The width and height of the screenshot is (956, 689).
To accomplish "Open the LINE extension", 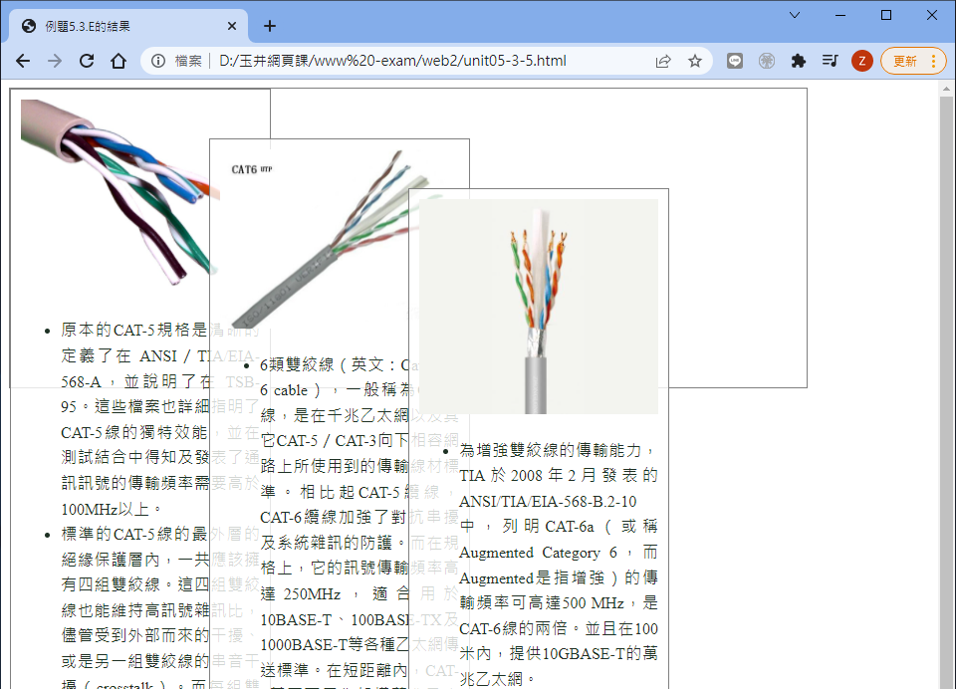I will [x=735, y=61].
